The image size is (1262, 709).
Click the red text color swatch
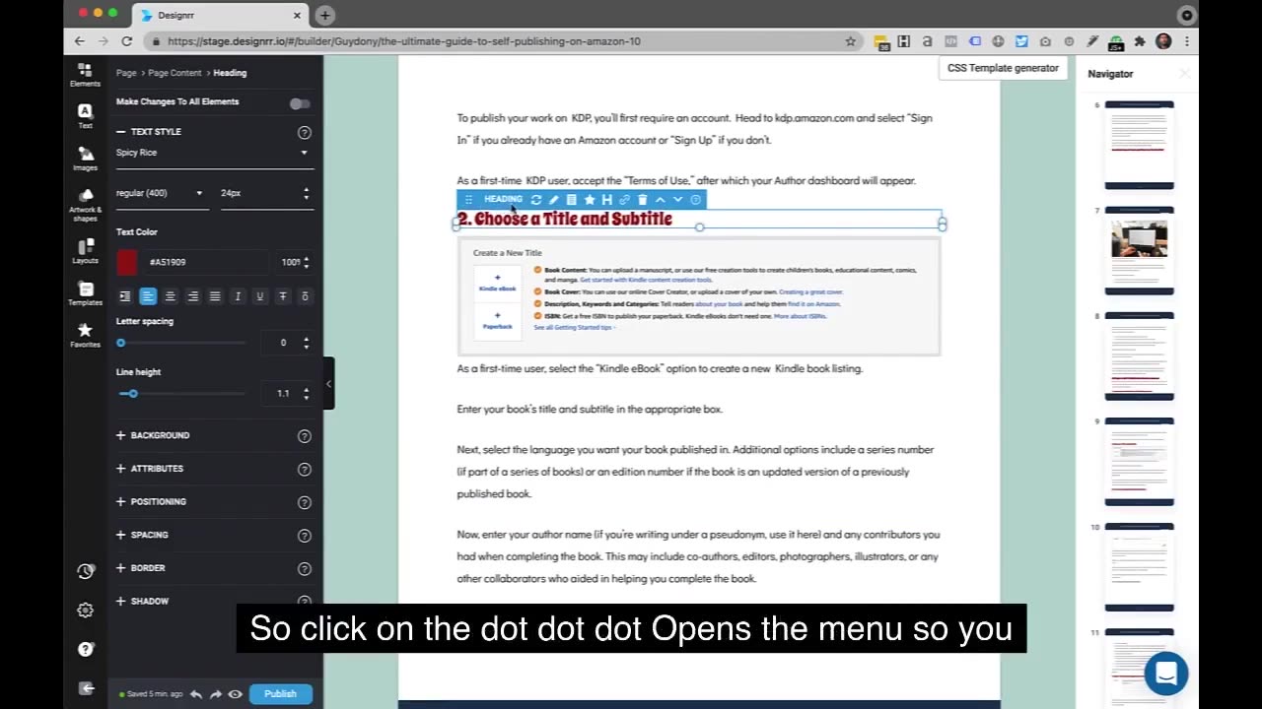(127, 262)
